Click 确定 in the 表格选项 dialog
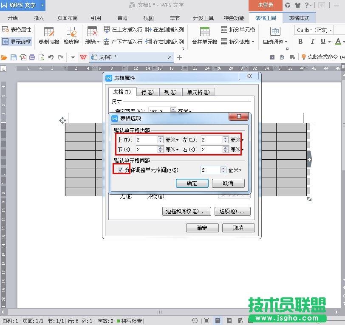The image size is (345, 325). tap(192, 183)
